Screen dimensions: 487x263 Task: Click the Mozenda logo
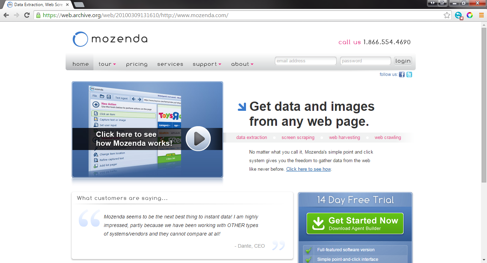pyautogui.click(x=110, y=39)
